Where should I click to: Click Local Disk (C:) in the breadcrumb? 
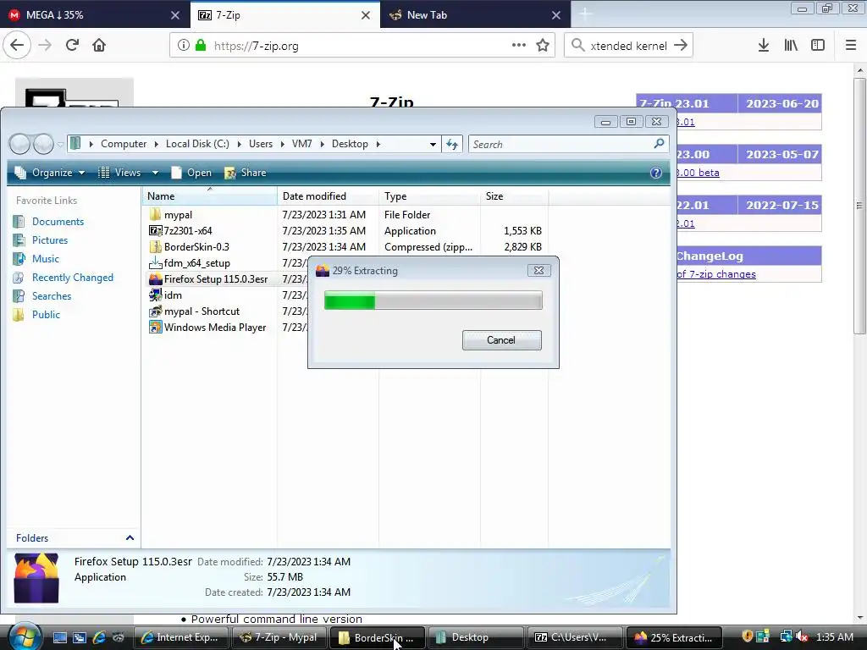197,144
